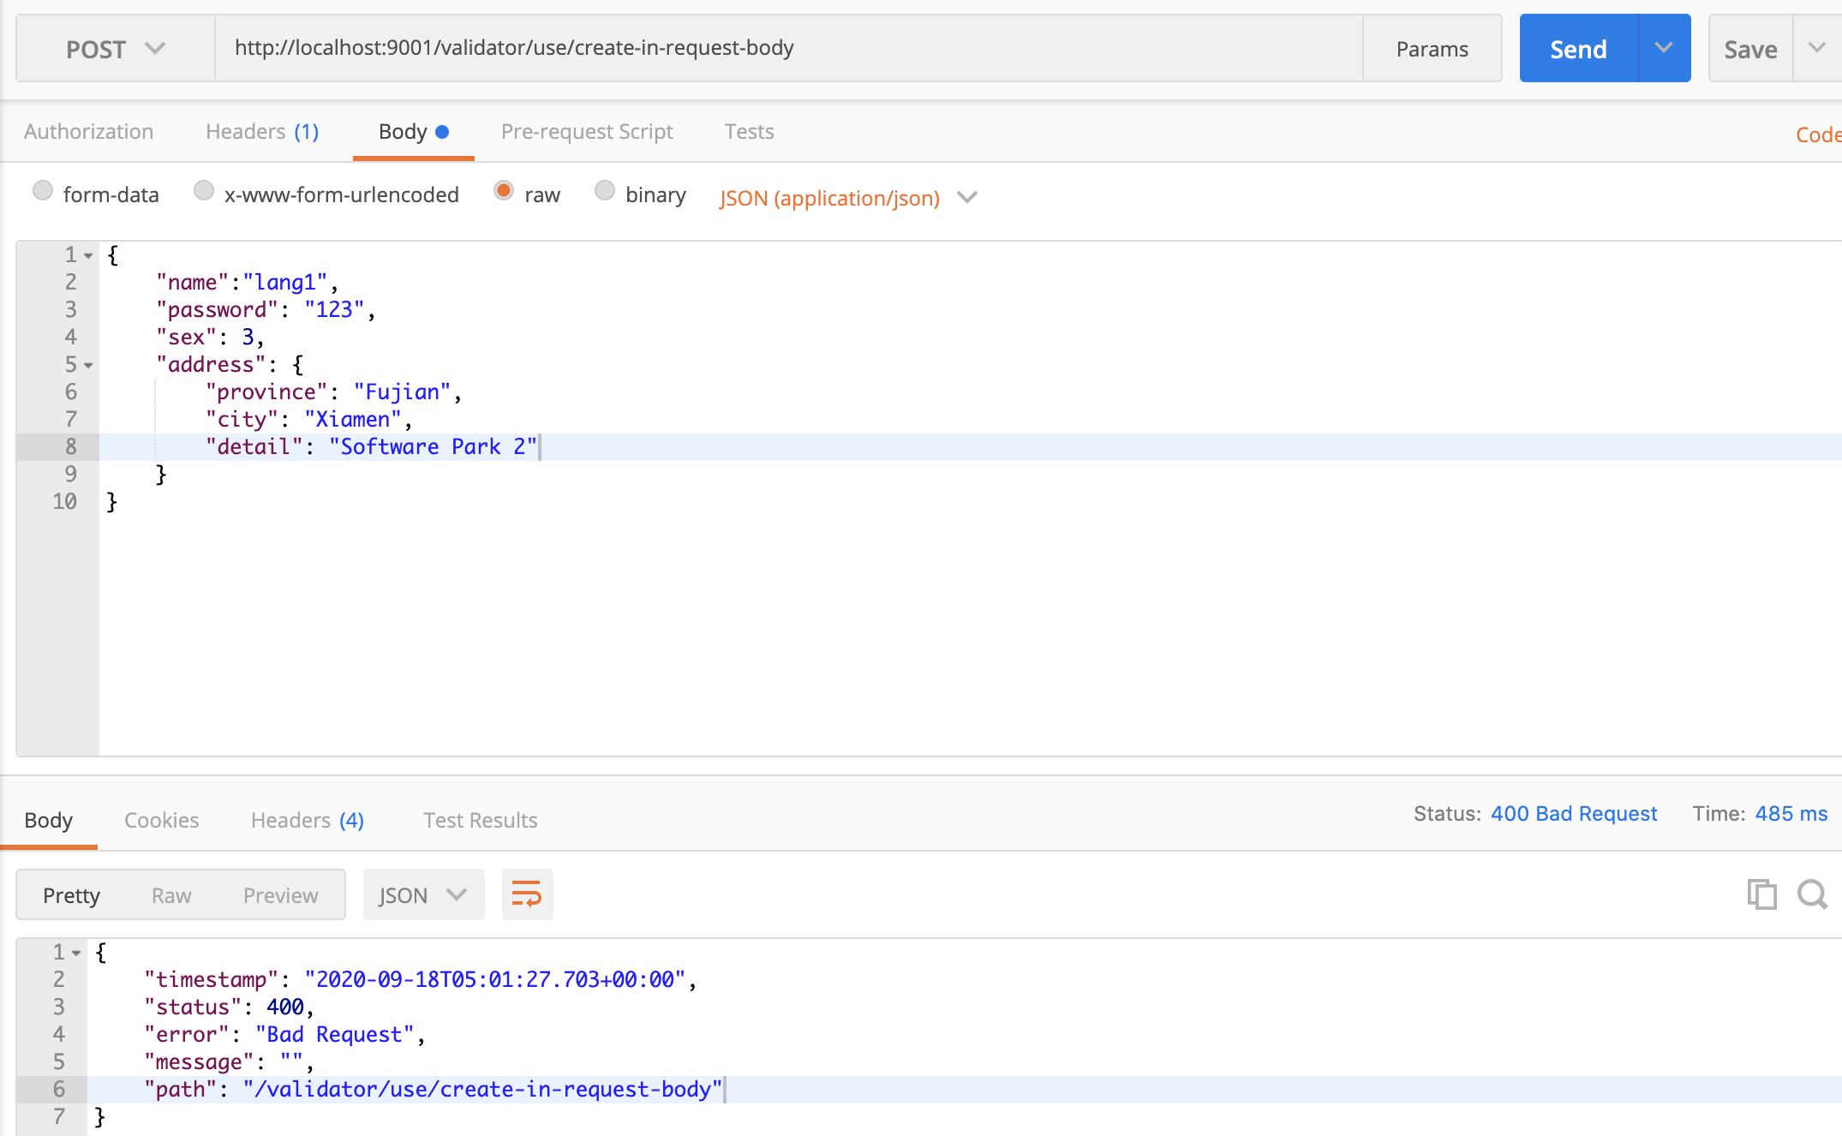
Task: Click the search magnifier icon in response
Action: click(1812, 894)
